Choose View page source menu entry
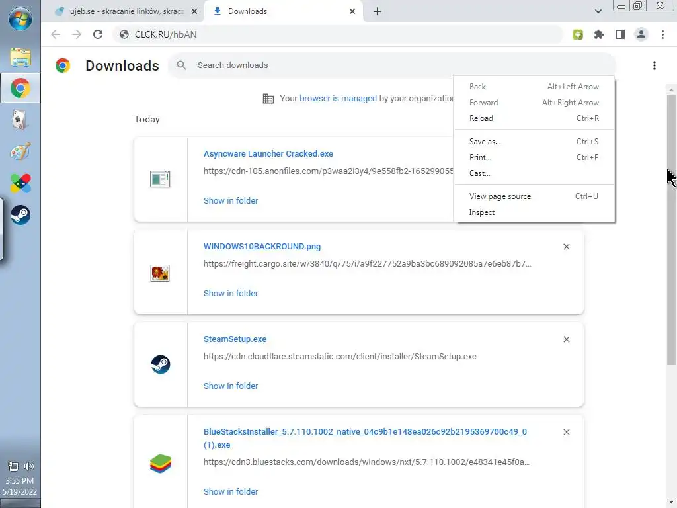The width and height of the screenshot is (677, 508). (x=500, y=196)
